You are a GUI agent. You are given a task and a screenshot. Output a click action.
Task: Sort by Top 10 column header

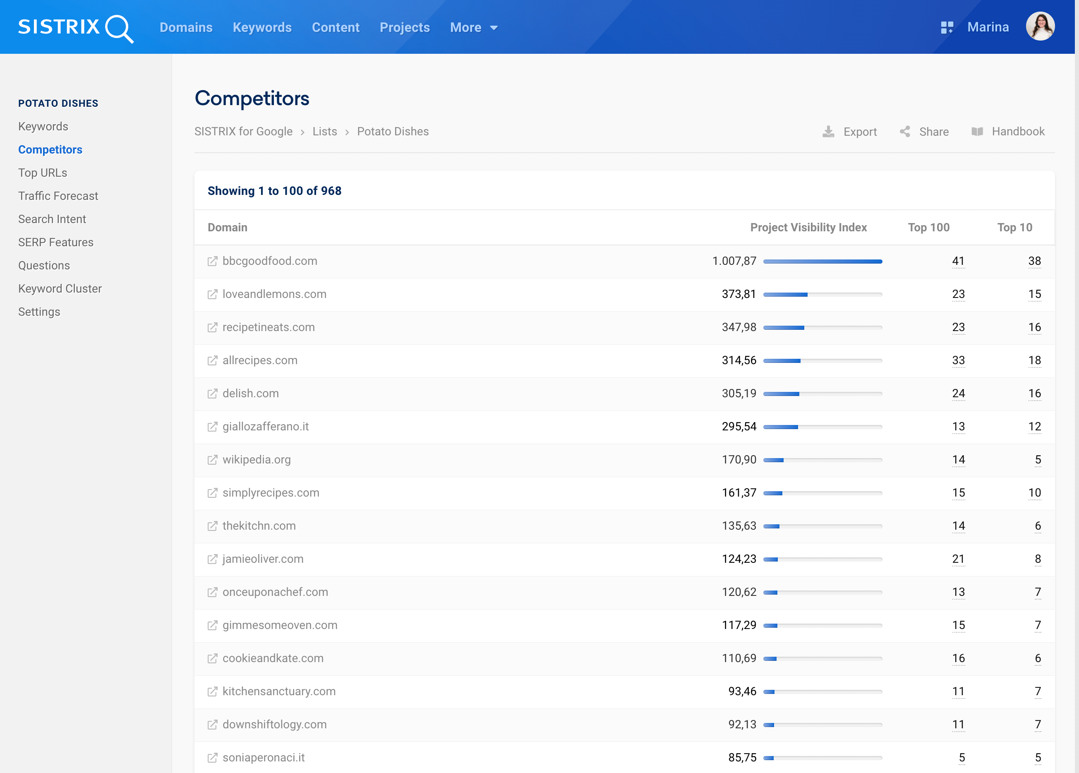pos(1014,228)
